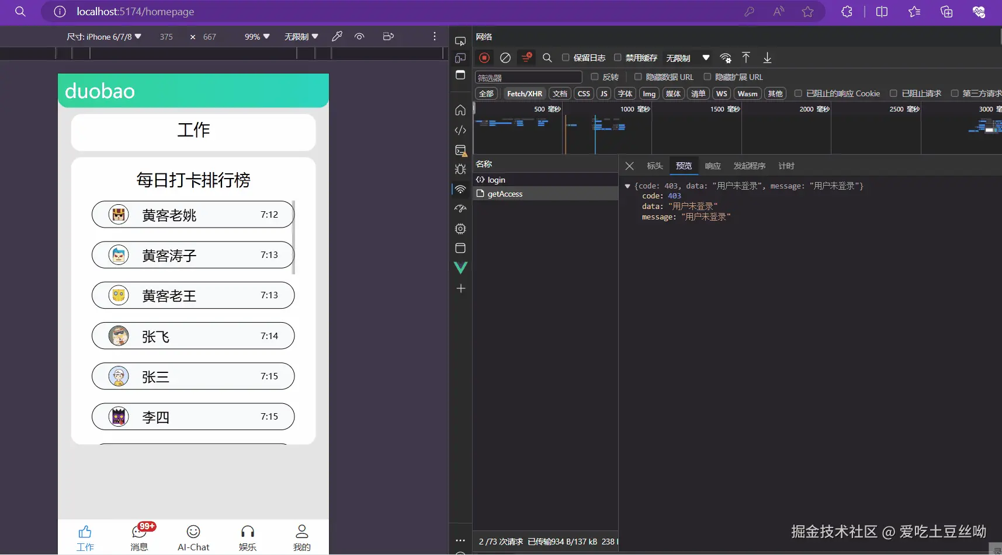Switch to the 计时 tab
Screen dimensions: 1002x555
[786, 166]
